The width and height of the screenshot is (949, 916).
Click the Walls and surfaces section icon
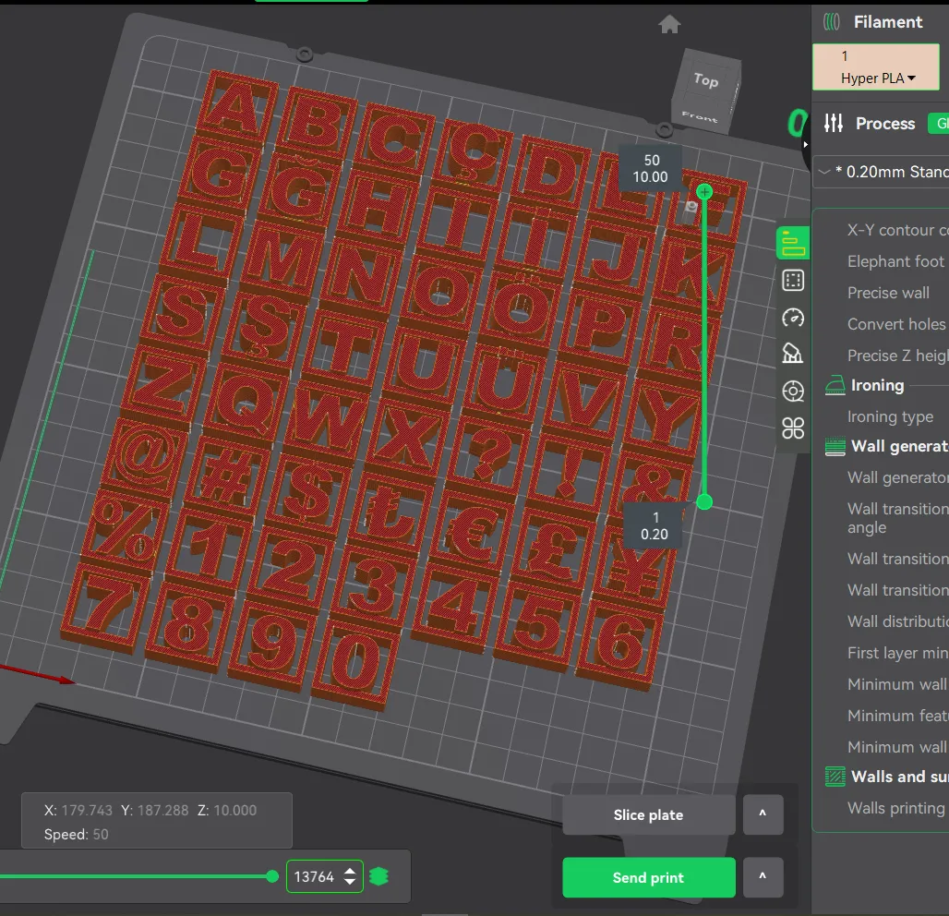835,777
